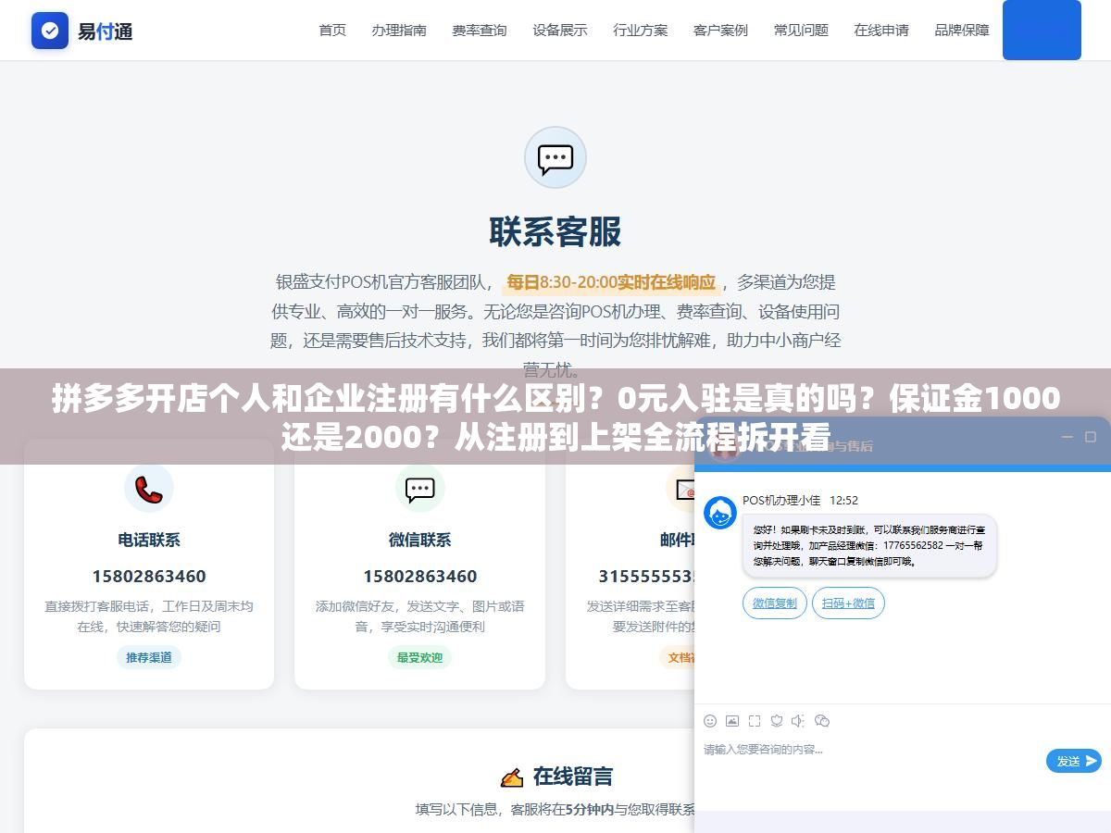Send the chat message with 发送
Screen dimensions: 1111x833
click(x=1074, y=761)
